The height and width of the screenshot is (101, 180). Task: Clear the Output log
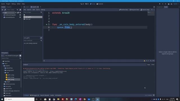click(x=153, y=65)
